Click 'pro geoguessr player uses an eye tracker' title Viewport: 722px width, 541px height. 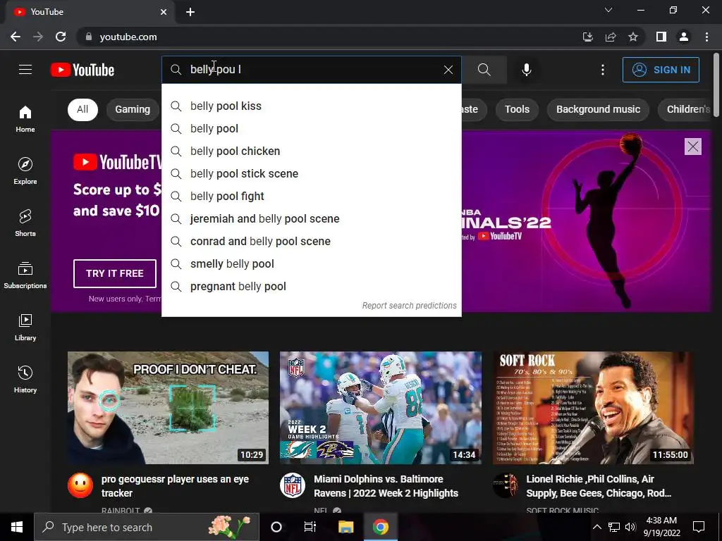pyautogui.click(x=175, y=486)
